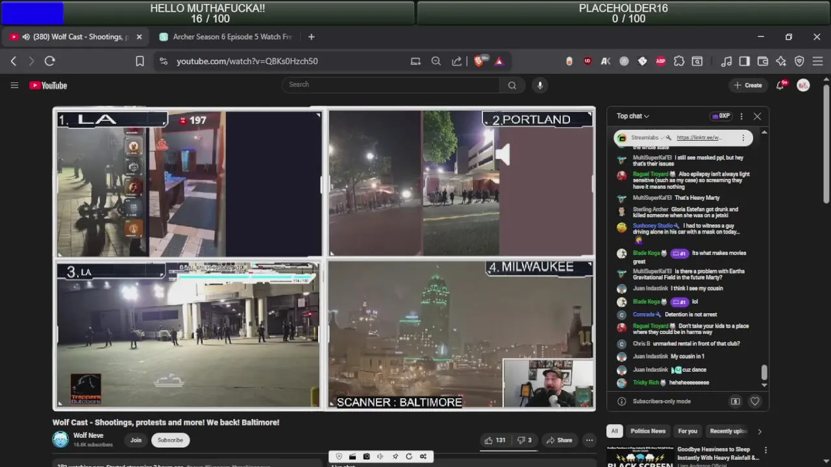
Task: Bookmark this page via bookmark icon
Action: tap(140, 61)
